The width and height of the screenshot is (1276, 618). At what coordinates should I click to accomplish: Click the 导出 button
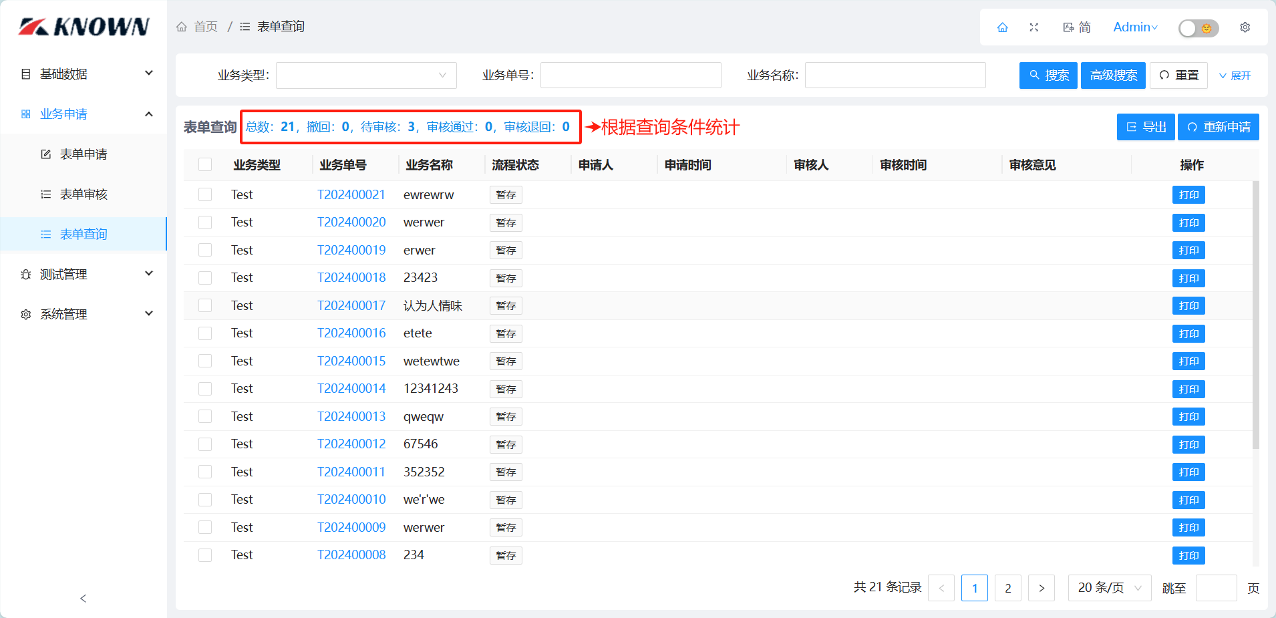point(1146,127)
